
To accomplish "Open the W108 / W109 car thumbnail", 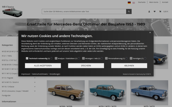I will point(66,93).
